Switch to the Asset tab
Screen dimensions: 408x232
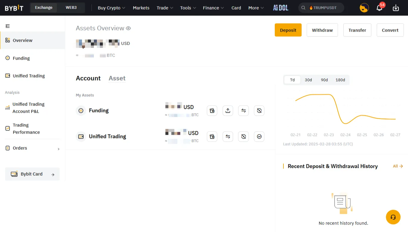[117, 78]
